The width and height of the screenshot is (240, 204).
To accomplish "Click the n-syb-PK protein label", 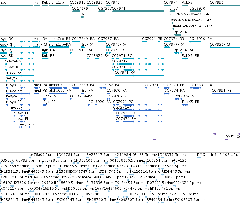I will [x=27, y=124].
